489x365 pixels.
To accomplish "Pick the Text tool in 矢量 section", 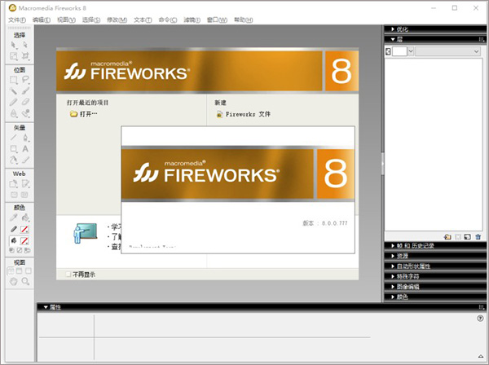I will (26, 149).
